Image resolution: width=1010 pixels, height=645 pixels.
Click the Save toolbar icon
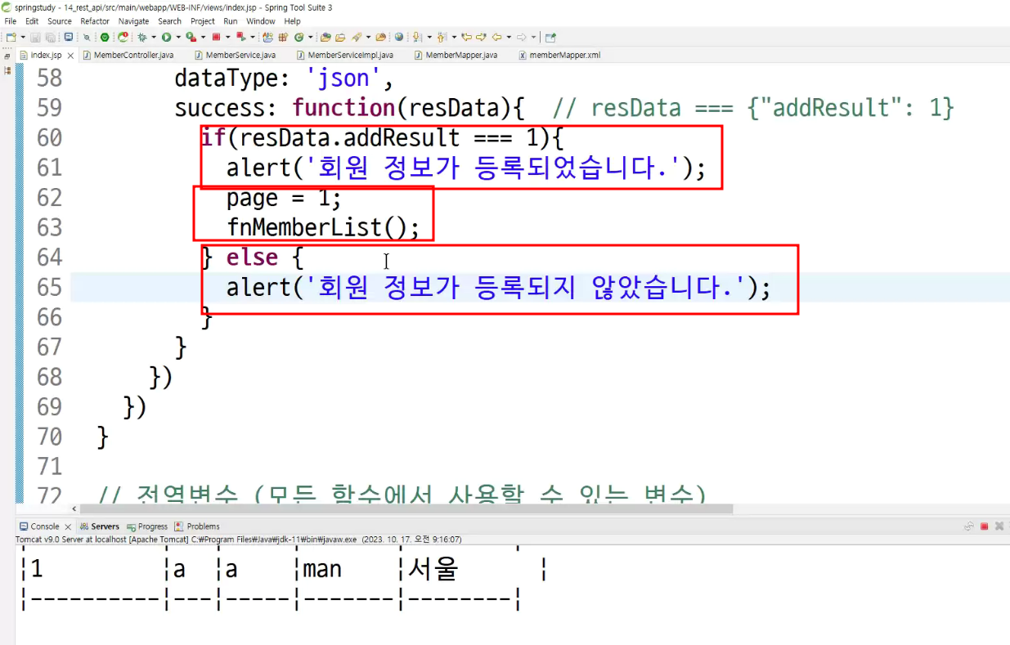(35, 37)
